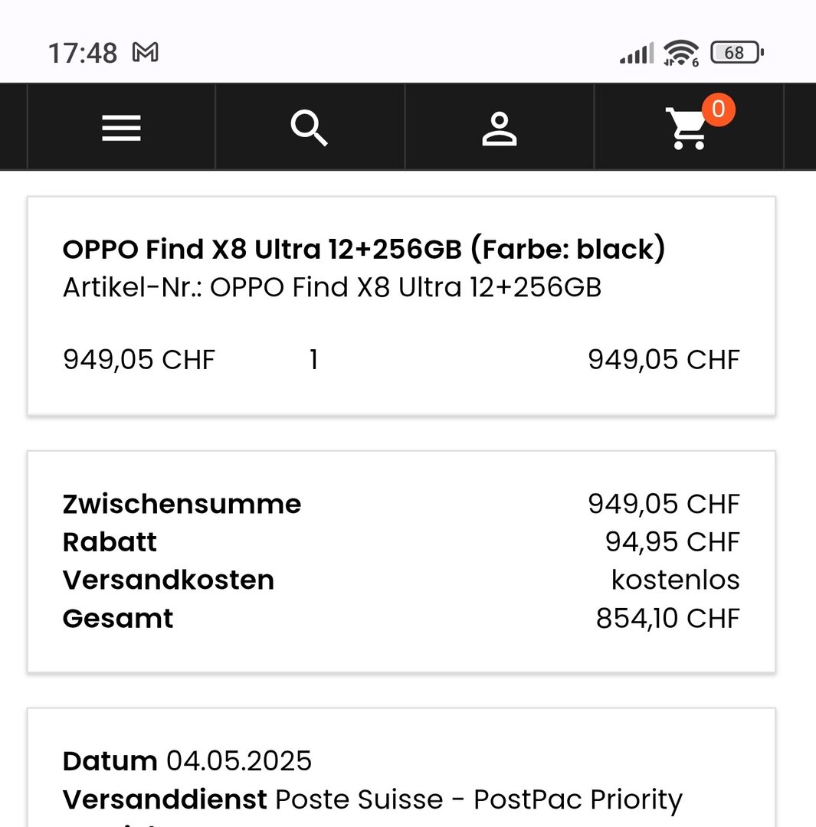This screenshot has height=827, width=816.
Task: Tap the item quantity 1
Action: coord(313,359)
